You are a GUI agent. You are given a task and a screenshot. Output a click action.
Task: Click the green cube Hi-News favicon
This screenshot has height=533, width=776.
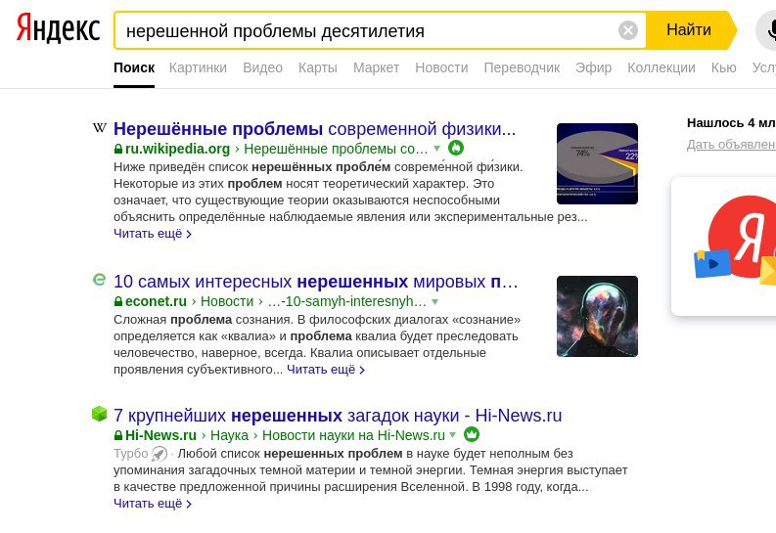pos(100,414)
